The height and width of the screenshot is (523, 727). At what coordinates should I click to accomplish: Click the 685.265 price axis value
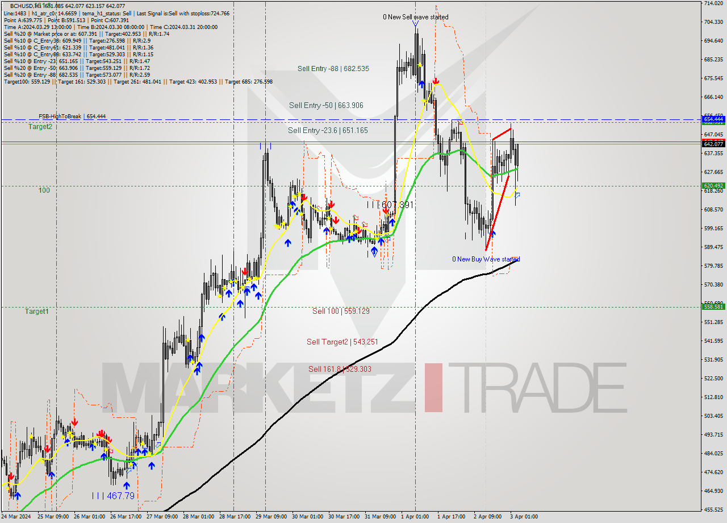click(x=713, y=60)
